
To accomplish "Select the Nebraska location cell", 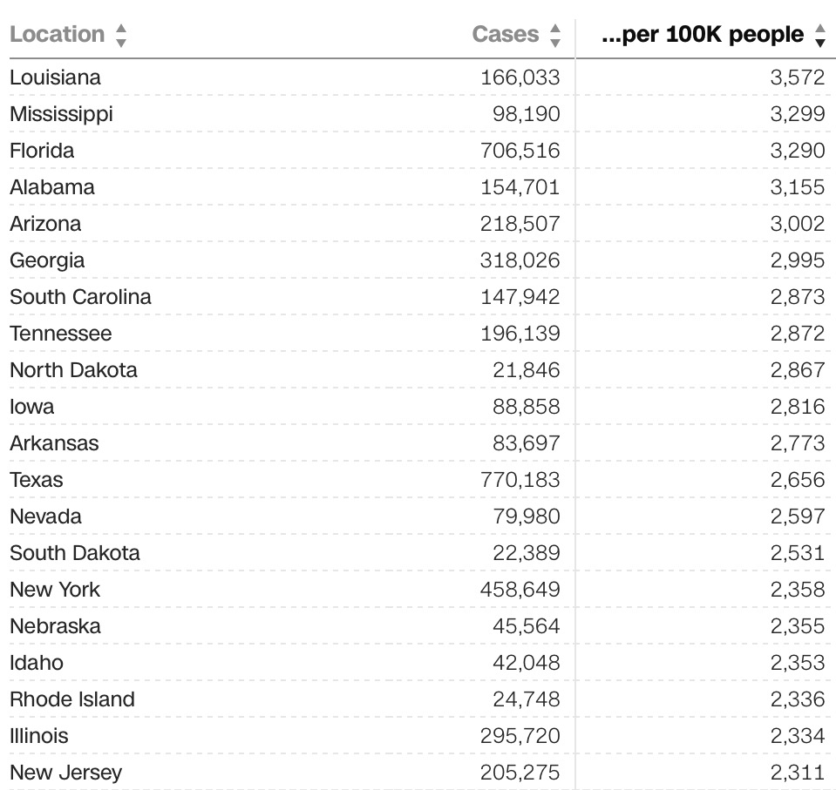I will click(55, 626).
